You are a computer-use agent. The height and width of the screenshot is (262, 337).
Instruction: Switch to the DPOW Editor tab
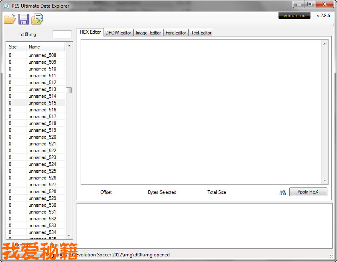[x=118, y=33]
